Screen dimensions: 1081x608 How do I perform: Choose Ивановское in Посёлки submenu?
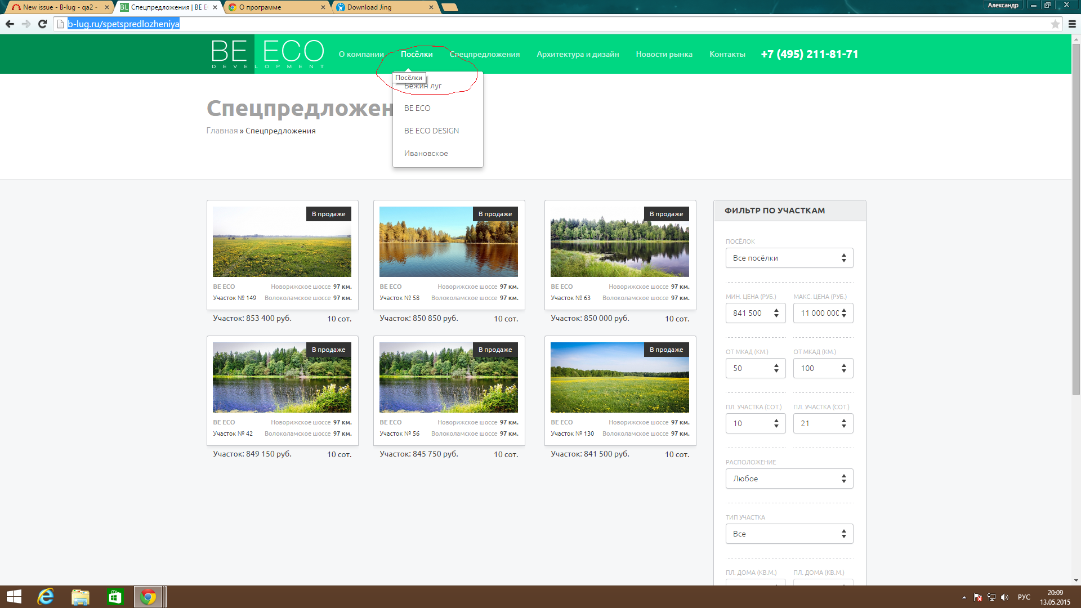tap(426, 153)
